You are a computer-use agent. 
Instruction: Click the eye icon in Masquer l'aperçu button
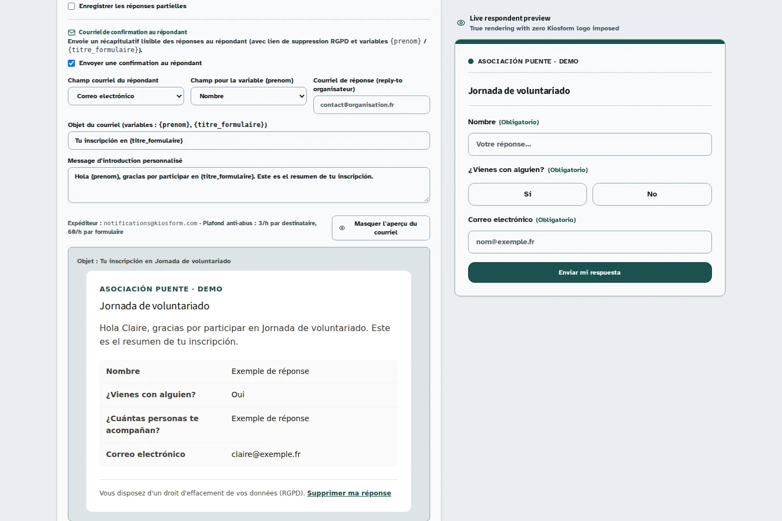coord(342,228)
